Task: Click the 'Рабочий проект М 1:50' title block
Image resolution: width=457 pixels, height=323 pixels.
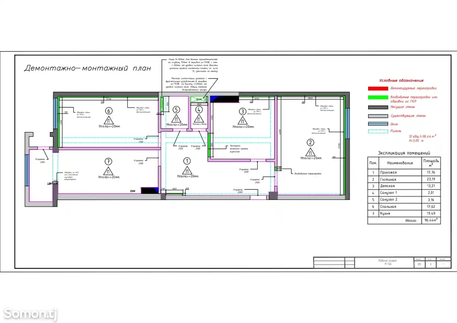Action: pos(384,262)
